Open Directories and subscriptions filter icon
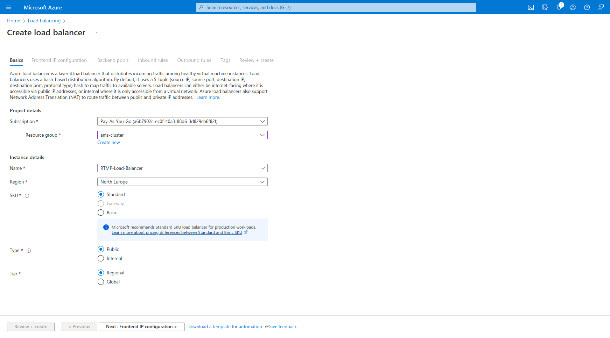Viewport: 610px width, 338px height. coord(545,7)
